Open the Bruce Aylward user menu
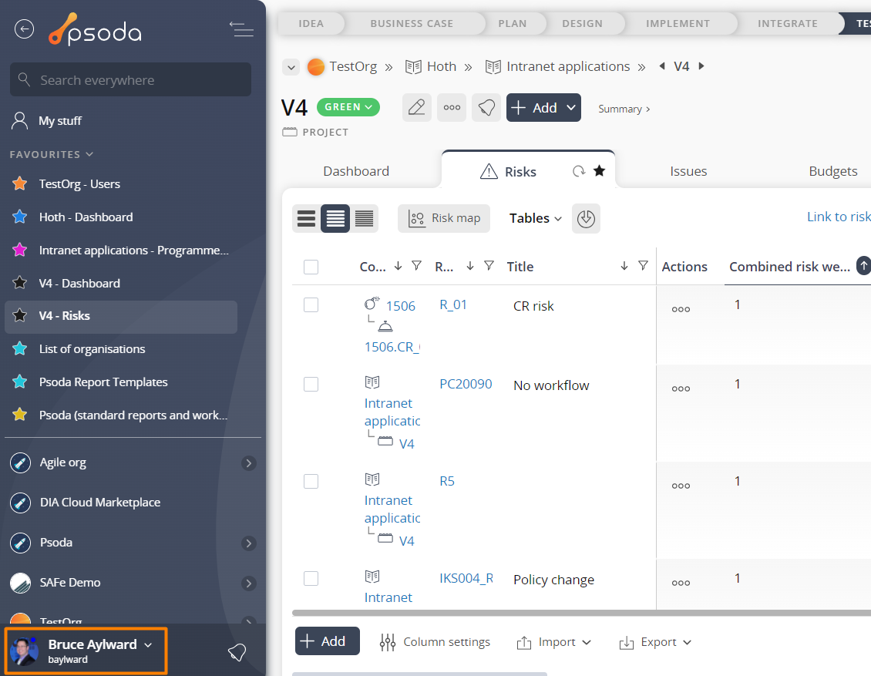Screen dimensions: 871x676 click(x=86, y=651)
